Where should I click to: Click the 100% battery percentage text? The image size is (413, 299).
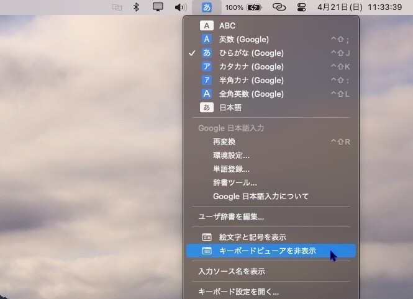(x=234, y=7)
